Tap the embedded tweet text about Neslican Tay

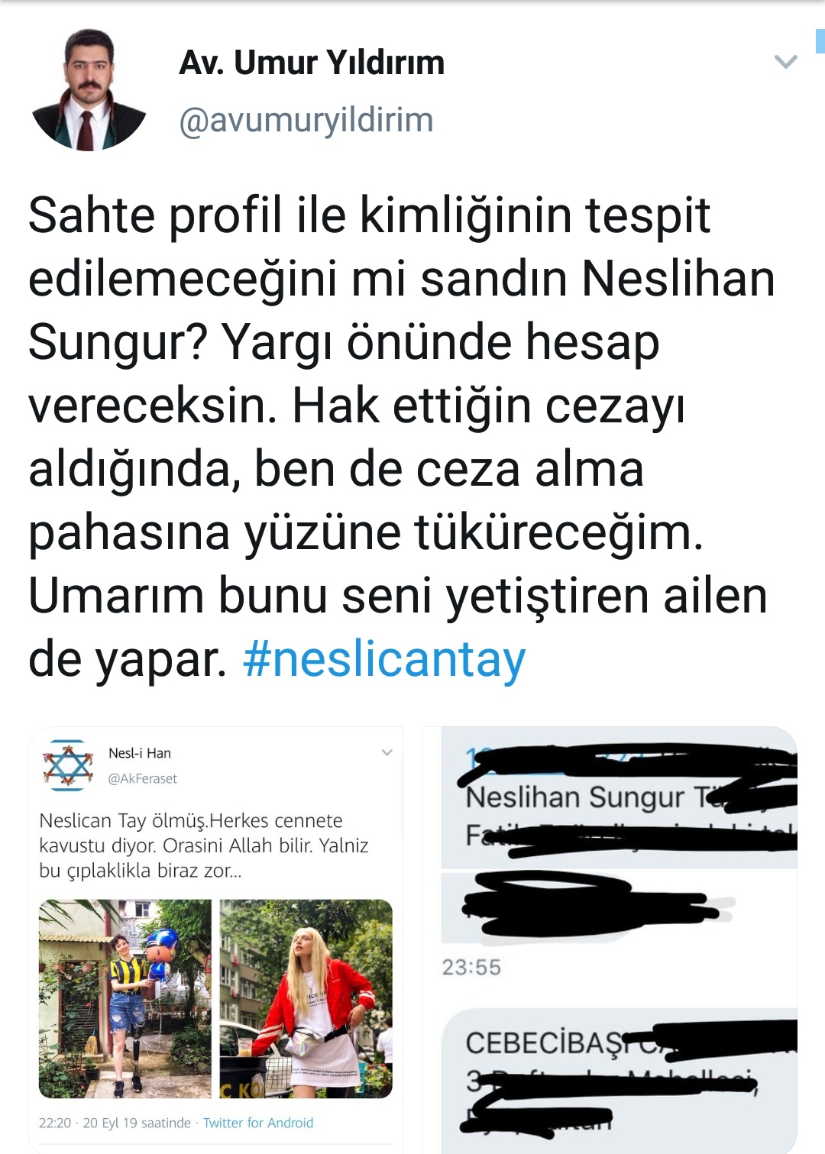[204, 845]
